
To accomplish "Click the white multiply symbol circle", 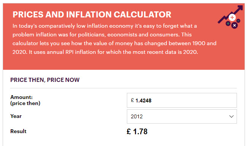I will click(235, 25).
